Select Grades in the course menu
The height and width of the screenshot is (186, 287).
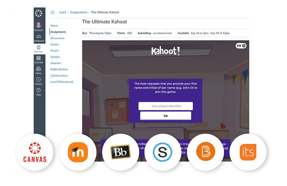(55, 44)
